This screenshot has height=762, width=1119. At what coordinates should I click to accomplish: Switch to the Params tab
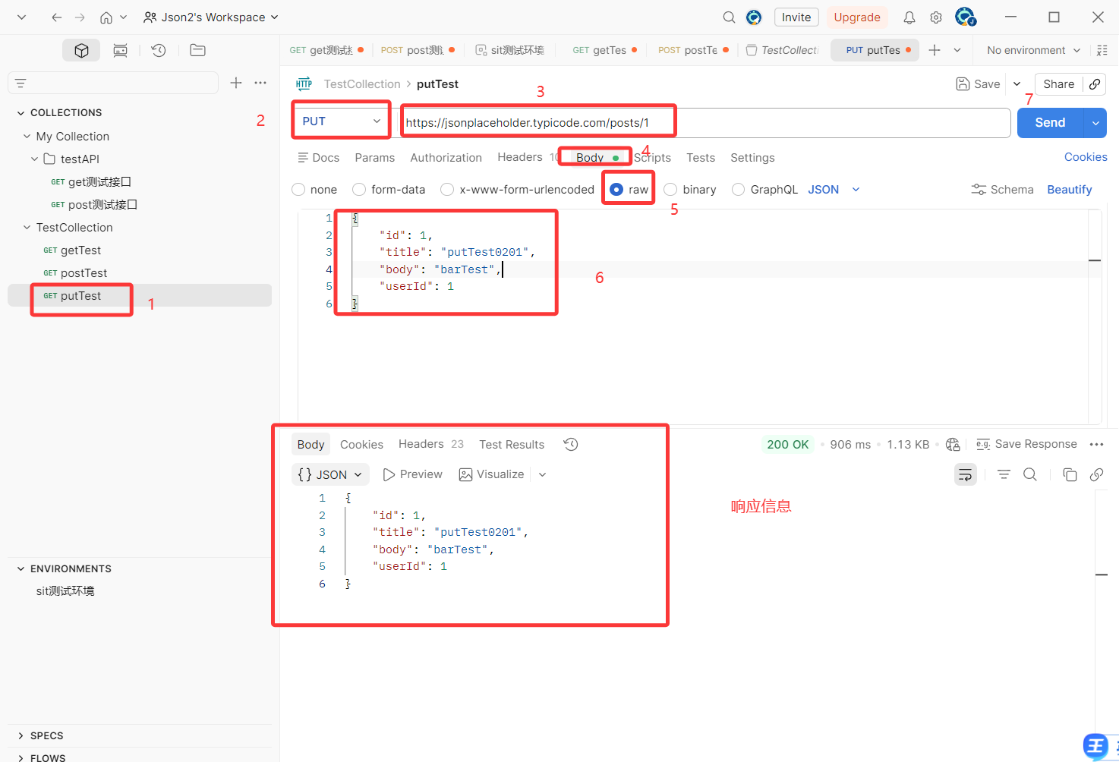click(374, 157)
